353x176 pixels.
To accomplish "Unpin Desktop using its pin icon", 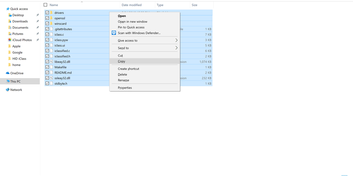I will pos(38,15).
